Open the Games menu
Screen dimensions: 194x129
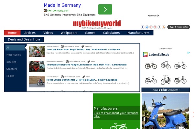click(x=90, y=33)
